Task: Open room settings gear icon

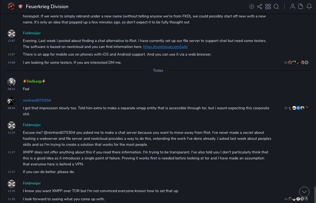Action: tap(252, 7)
